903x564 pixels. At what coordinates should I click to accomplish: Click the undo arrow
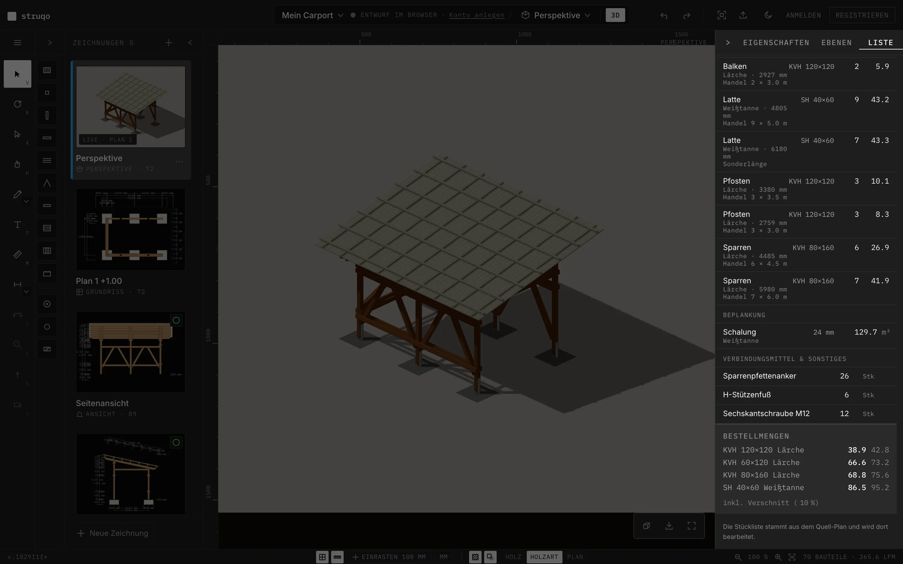point(663,15)
